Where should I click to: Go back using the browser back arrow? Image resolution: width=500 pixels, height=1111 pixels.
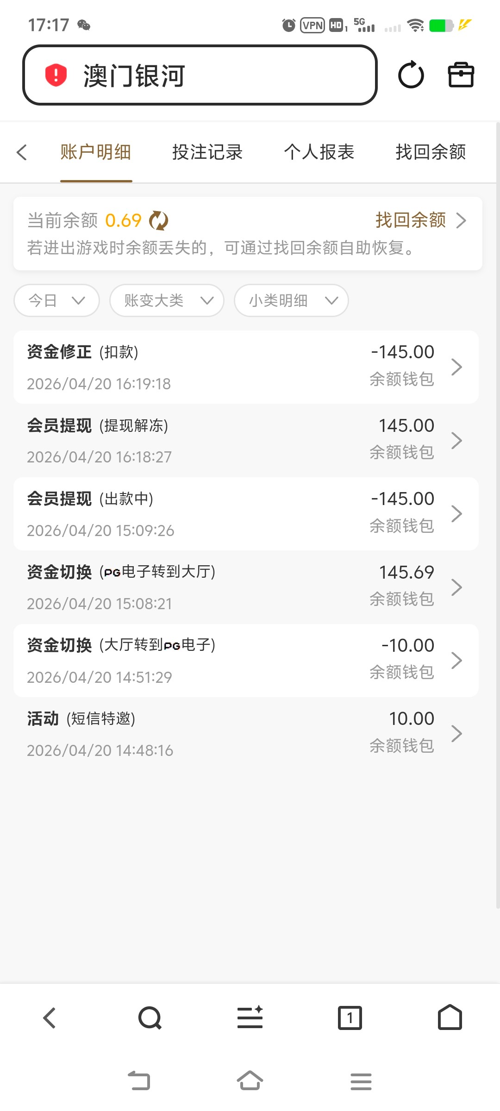[50, 1018]
